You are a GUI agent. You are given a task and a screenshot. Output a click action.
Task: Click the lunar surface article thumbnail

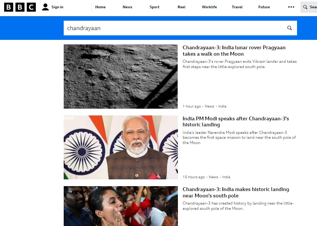[x=121, y=76]
